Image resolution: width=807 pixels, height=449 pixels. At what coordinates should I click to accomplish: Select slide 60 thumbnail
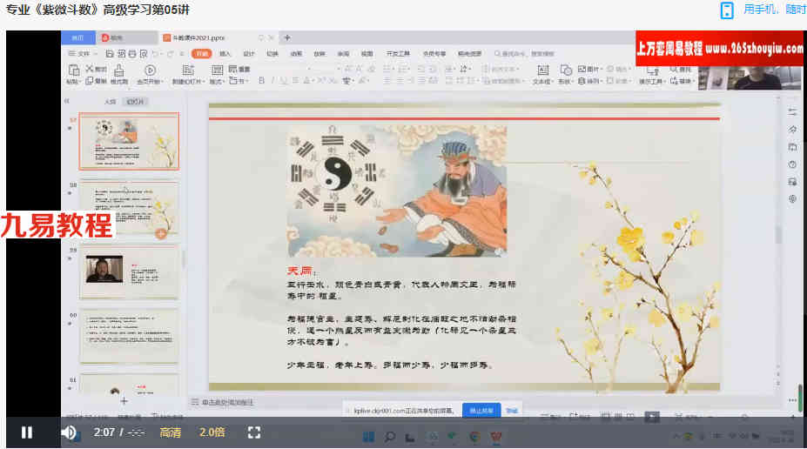[129, 335]
